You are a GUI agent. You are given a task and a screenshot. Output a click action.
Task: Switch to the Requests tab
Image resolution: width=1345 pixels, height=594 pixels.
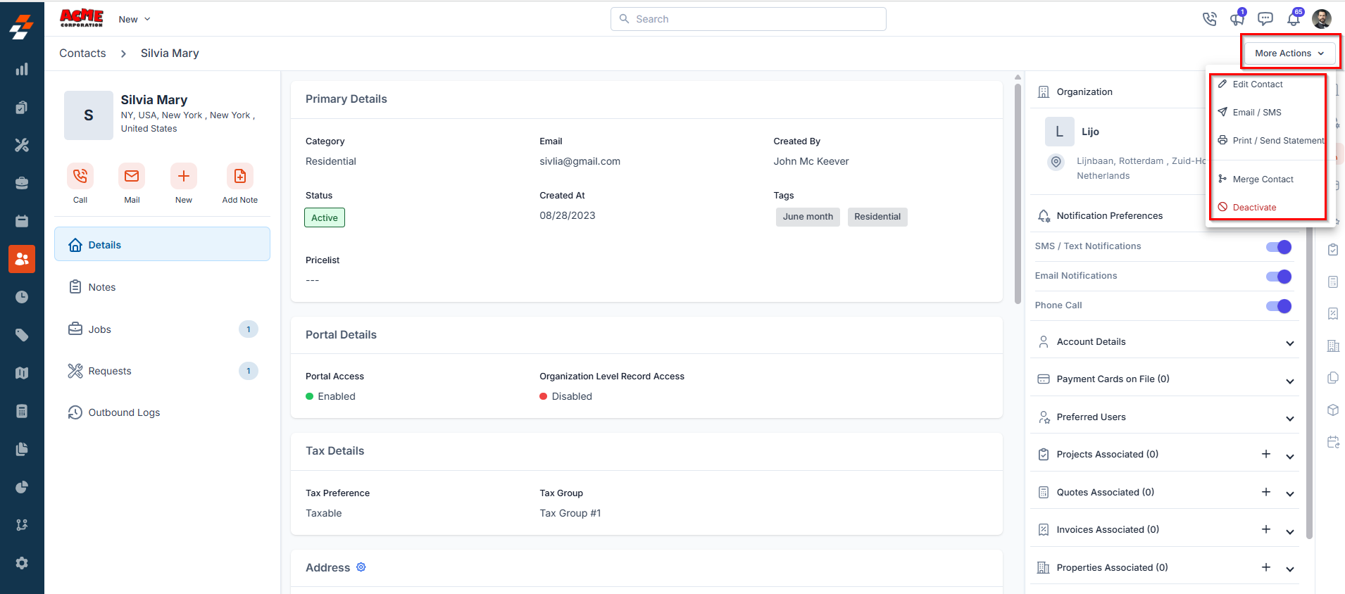click(x=162, y=371)
